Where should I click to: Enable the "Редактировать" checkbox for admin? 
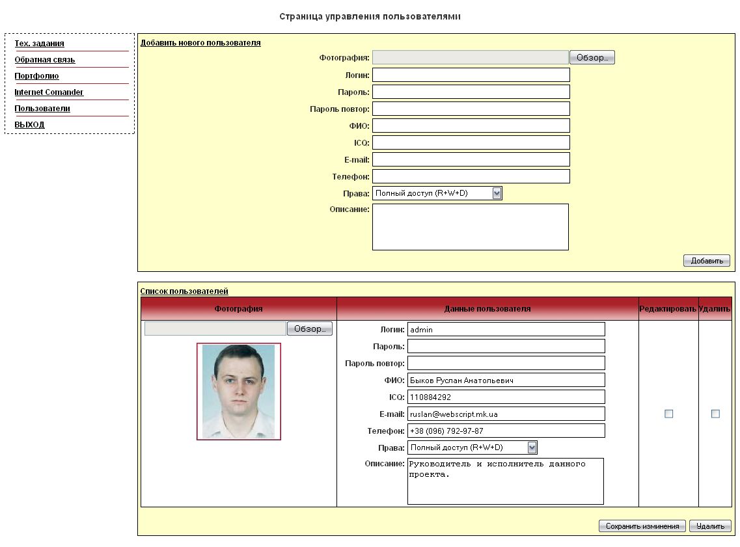pos(668,413)
